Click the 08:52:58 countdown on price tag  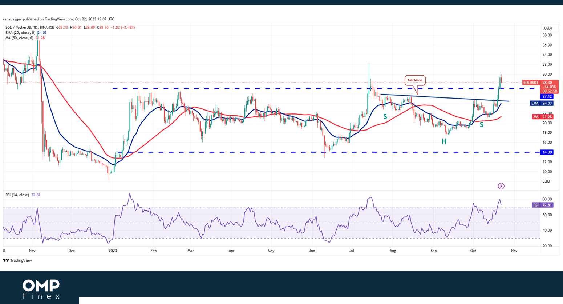[550, 91]
